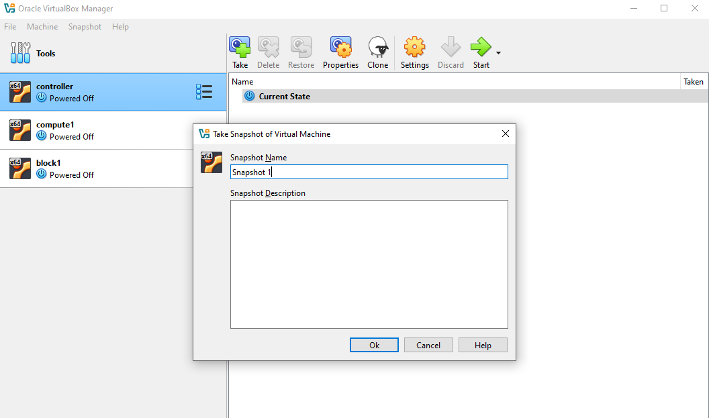Click the Discard toolbar icon
This screenshot has height=418, width=709.
click(x=451, y=48)
